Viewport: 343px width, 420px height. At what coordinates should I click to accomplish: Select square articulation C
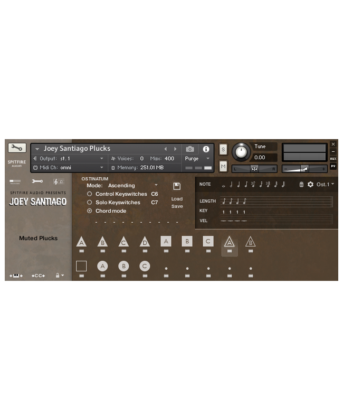pyautogui.click(x=208, y=241)
